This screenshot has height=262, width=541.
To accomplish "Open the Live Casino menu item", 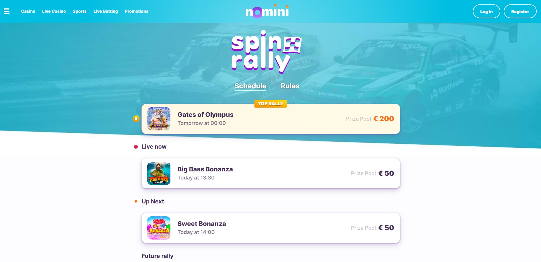I will click(54, 11).
